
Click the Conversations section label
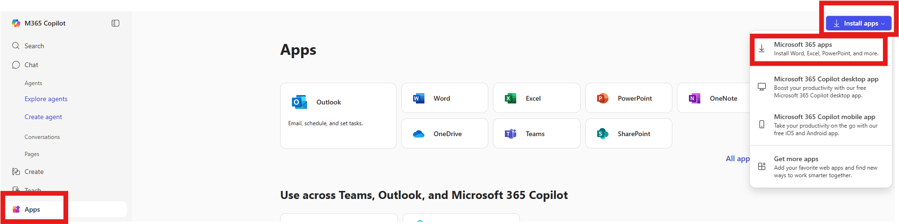42,137
